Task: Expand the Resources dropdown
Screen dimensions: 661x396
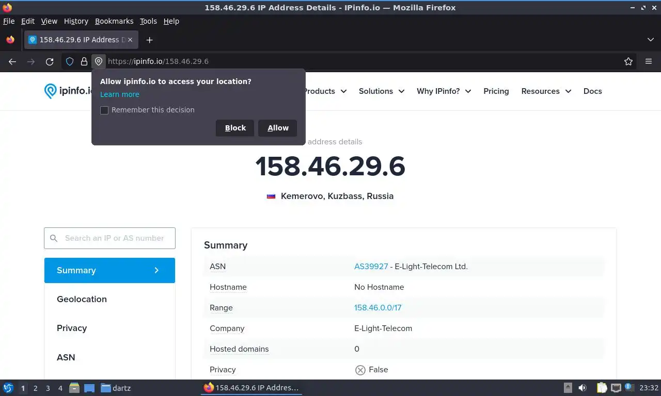Action: pos(546,91)
